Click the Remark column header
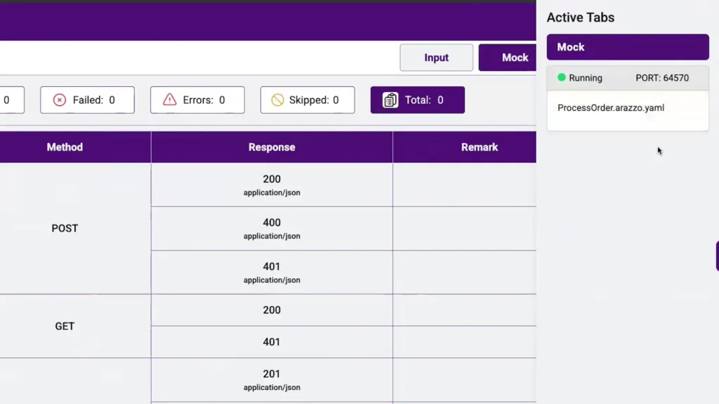The height and width of the screenshot is (404, 719). tap(480, 147)
